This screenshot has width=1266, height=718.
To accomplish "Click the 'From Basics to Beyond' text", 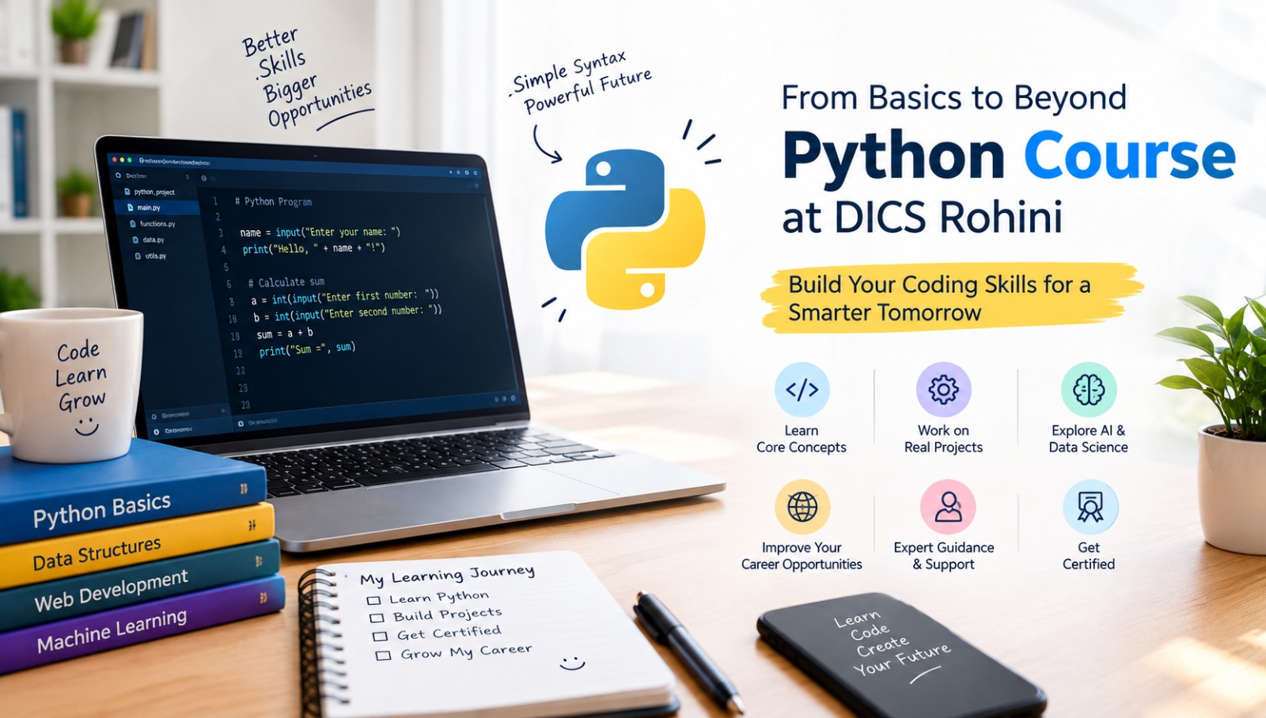I will (954, 98).
